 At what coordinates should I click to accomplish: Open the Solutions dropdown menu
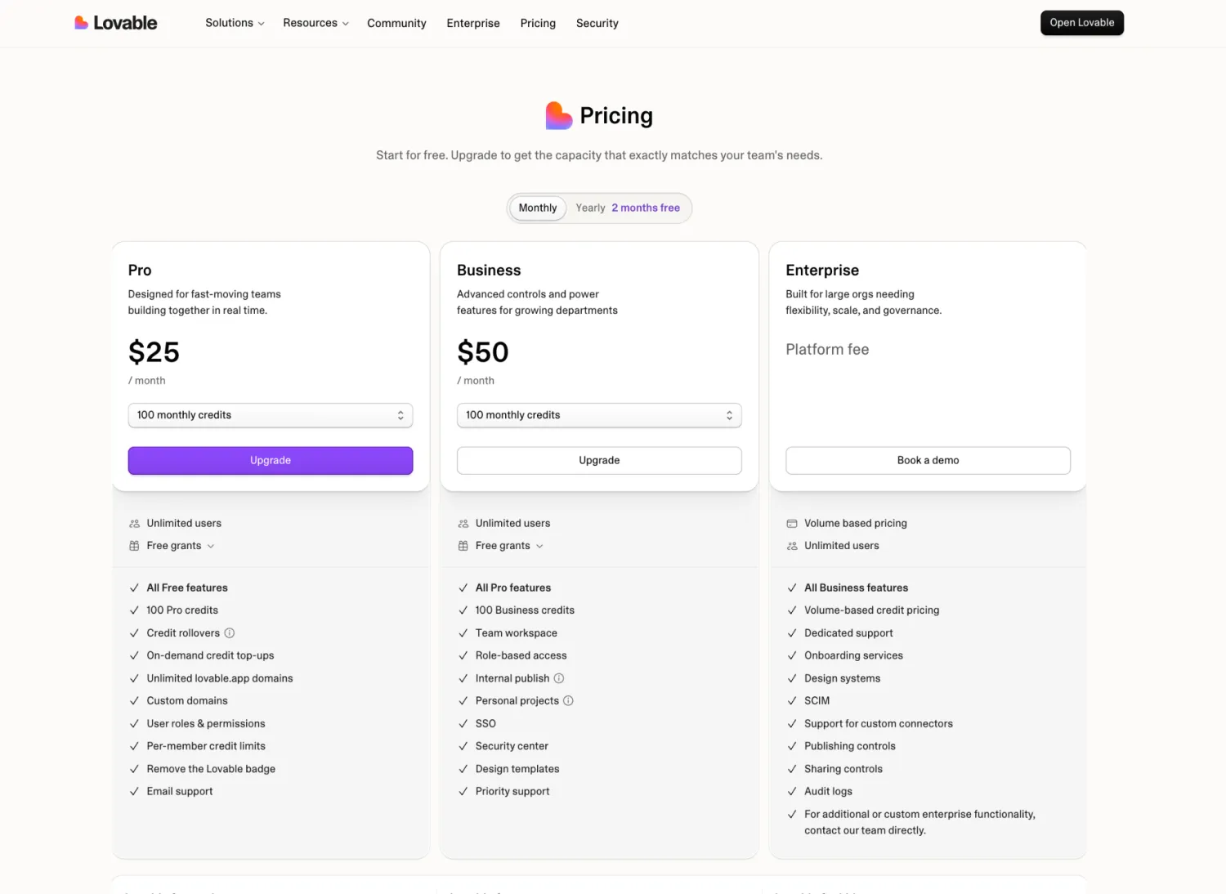(235, 23)
